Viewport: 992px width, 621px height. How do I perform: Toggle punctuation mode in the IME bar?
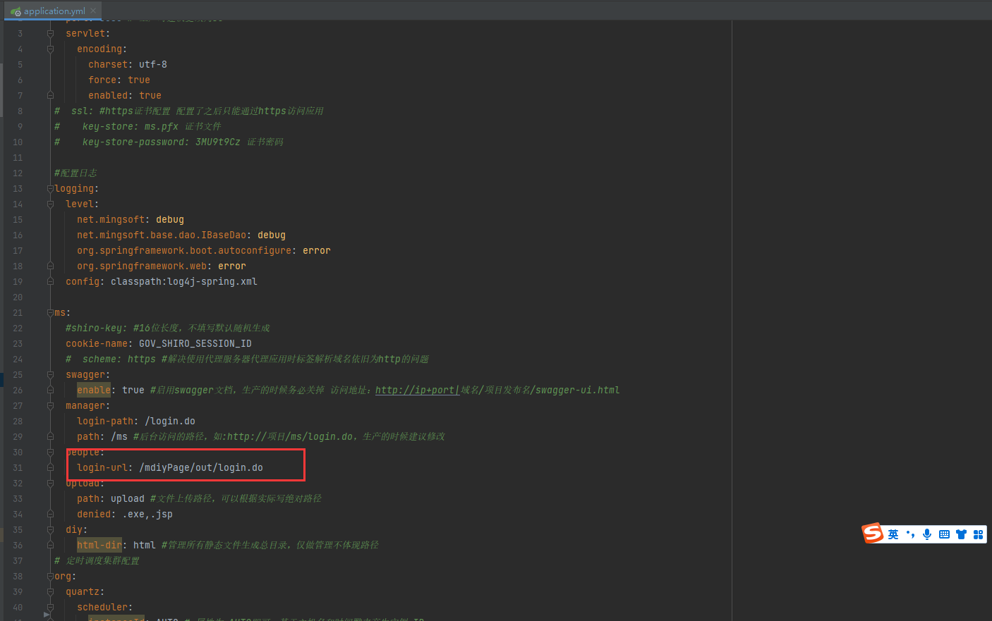(x=910, y=534)
